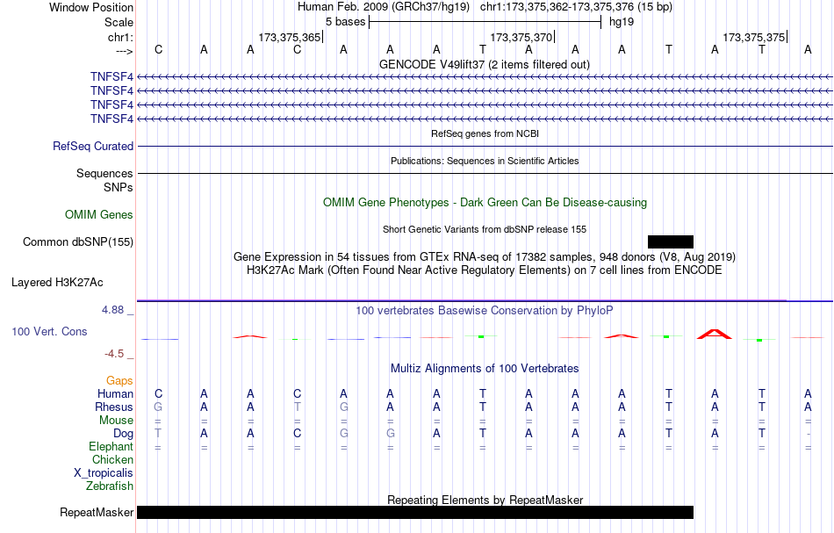
Task: Click 'Multiz Alignments of 100 Vertebrates' title
Action: pyautogui.click(x=485, y=369)
